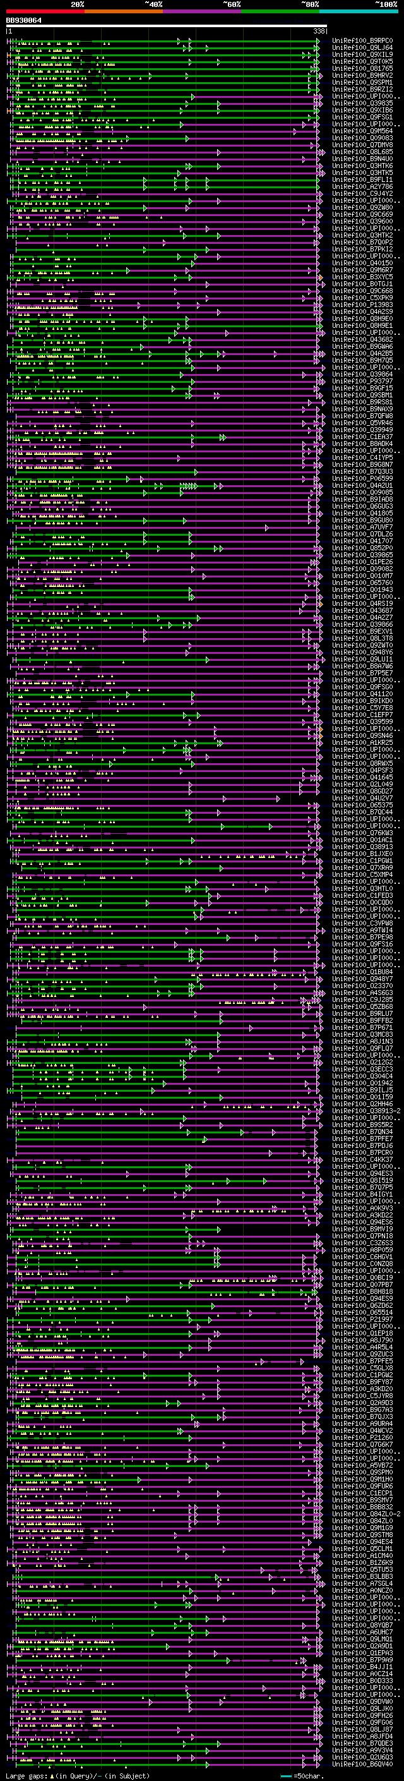Select the UniRef100_B9N4U0 label
Screen dimensions: 404x1781
tap(362, 159)
